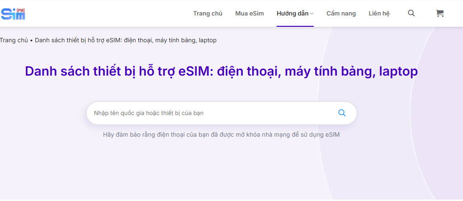Open the Mua eSim menu item
The height and width of the screenshot is (201, 463).
(x=249, y=14)
